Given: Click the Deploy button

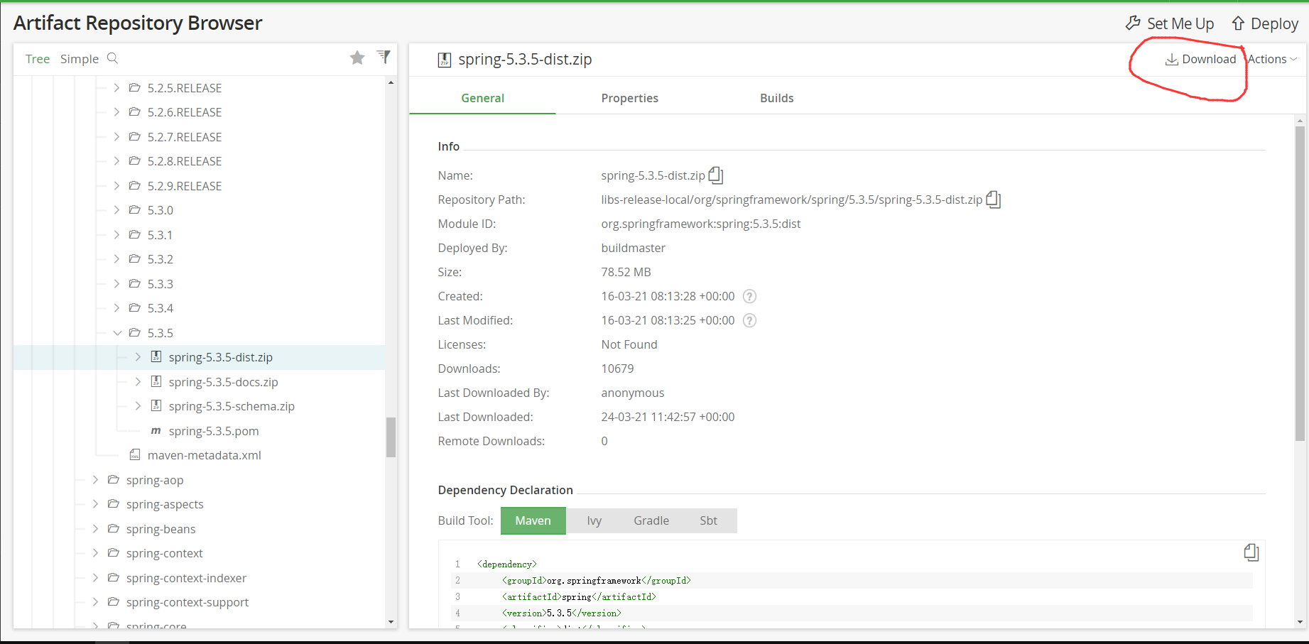Looking at the screenshot, I should [x=1265, y=23].
